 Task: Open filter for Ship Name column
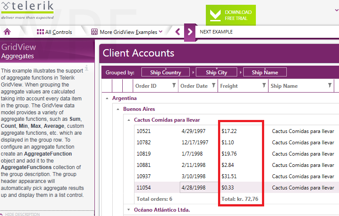click(330, 86)
